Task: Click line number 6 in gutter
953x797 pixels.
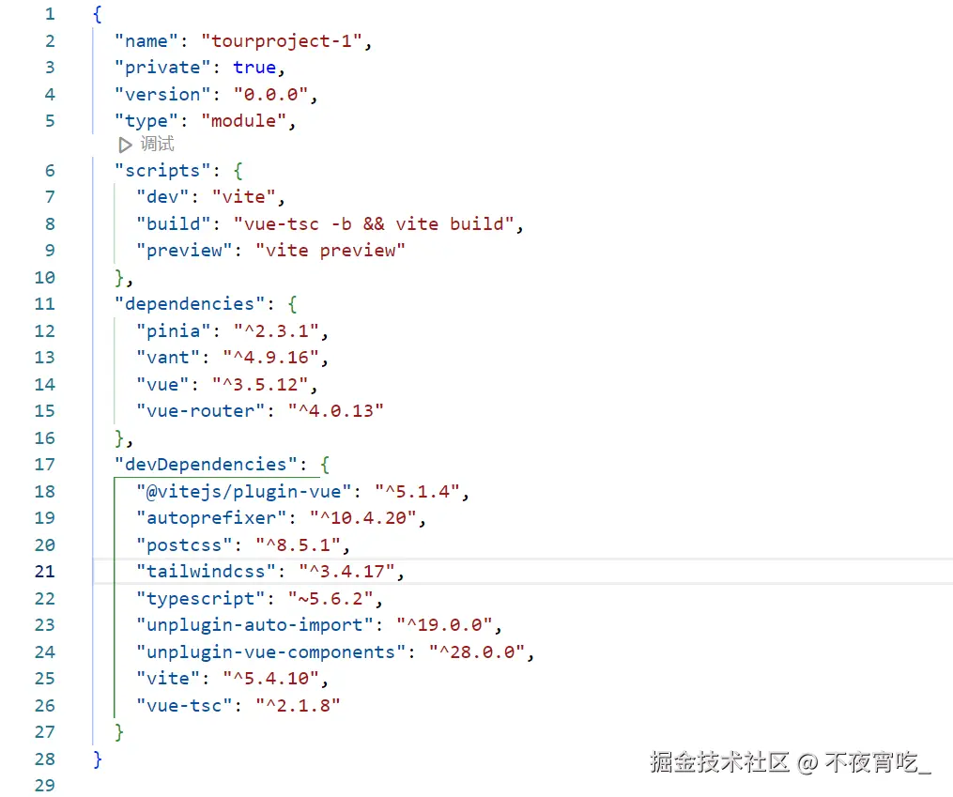Action: tap(50, 171)
